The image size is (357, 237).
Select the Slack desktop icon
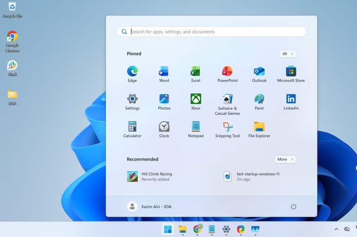tap(12, 68)
